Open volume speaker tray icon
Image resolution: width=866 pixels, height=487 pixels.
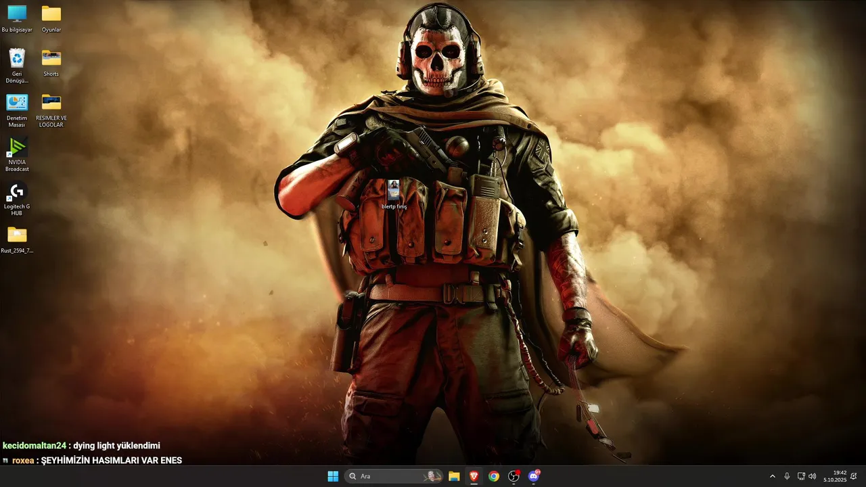pos(812,476)
